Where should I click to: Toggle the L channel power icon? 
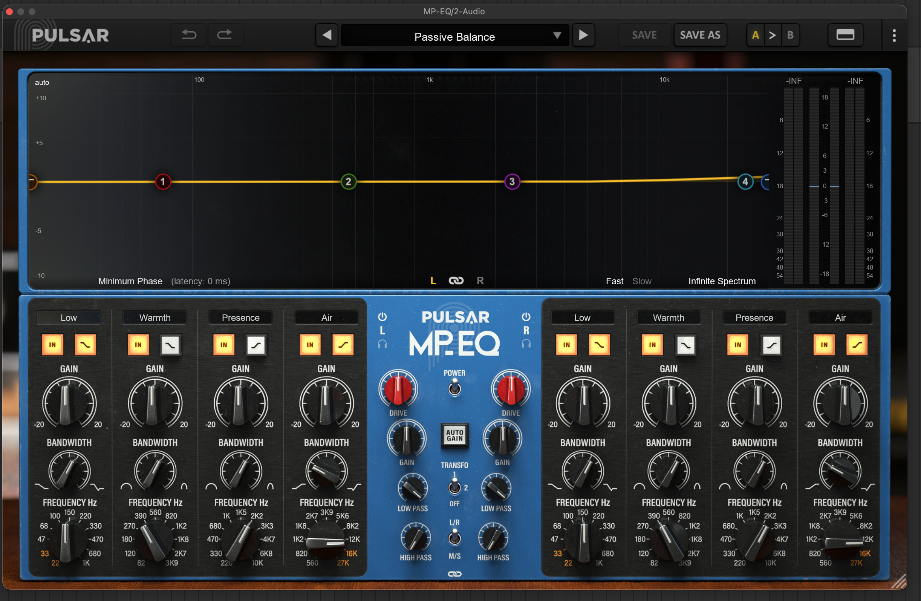(382, 317)
